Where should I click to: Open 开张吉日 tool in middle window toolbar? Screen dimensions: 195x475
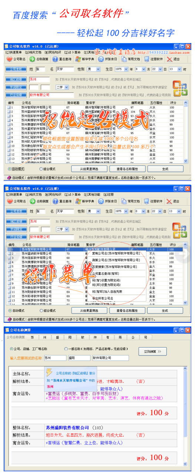(x=108, y=201)
